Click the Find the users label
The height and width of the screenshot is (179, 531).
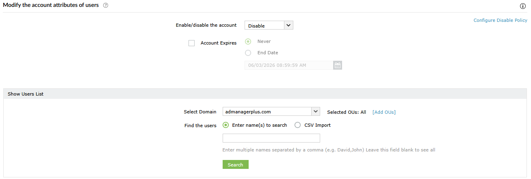click(200, 126)
